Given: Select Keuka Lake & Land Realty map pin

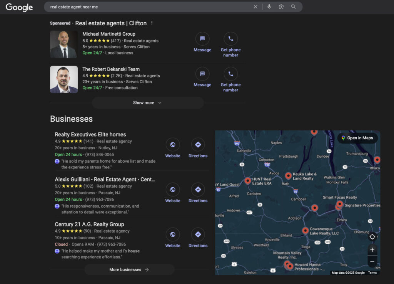Looking at the screenshot, I should [x=288, y=175].
